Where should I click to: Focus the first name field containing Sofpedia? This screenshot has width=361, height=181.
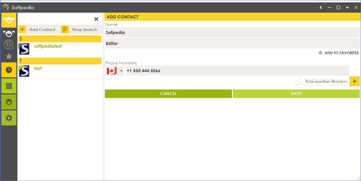click(x=232, y=33)
